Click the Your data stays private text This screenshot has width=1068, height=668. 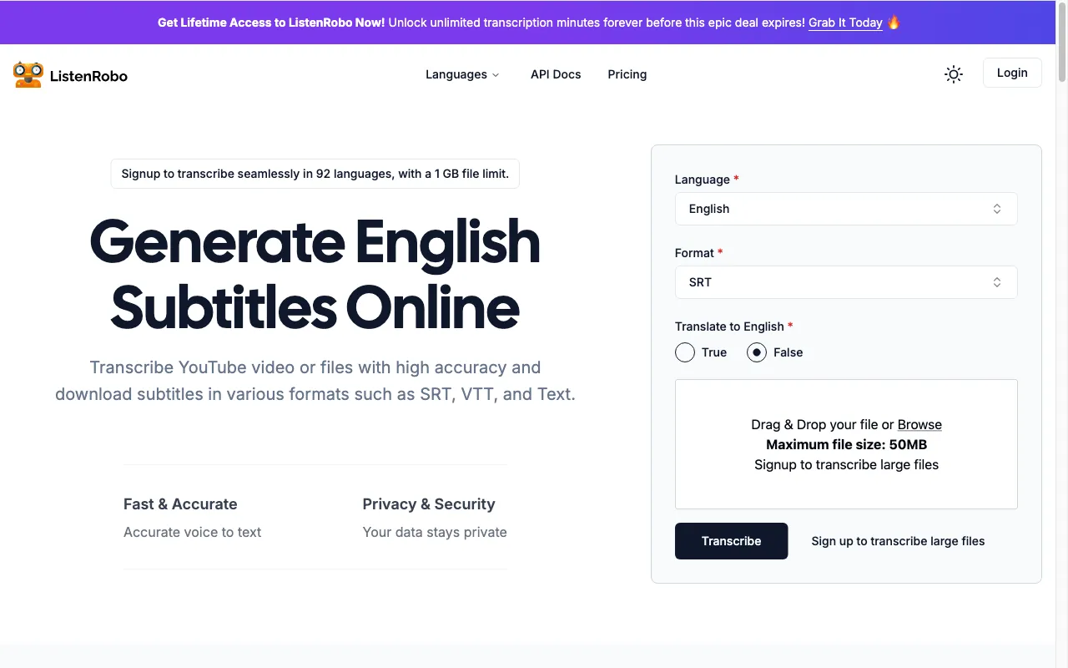(435, 532)
